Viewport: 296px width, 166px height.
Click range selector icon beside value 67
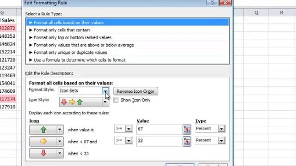187,130
